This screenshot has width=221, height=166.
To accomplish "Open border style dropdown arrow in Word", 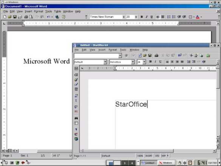I will 194,17.
